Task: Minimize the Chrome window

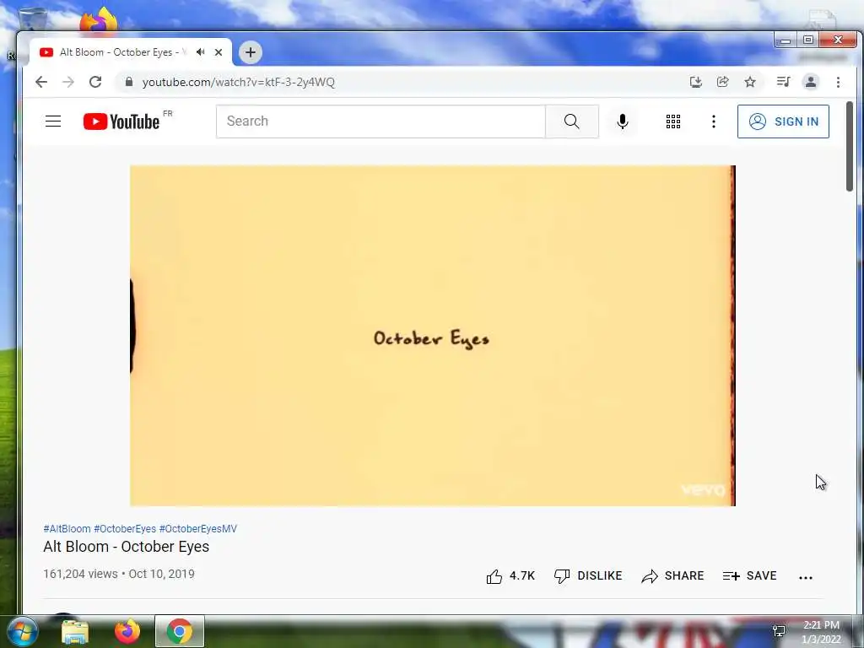Action: pyautogui.click(x=786, y=40)
